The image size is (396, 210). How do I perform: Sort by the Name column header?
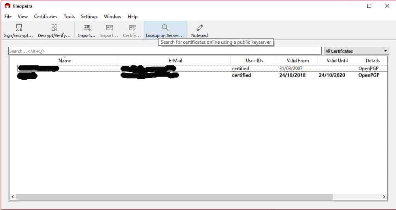click(65, 60)
